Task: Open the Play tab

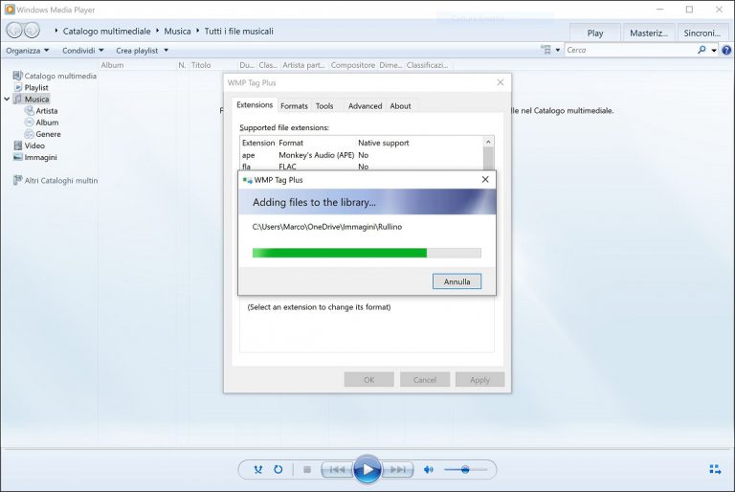Action: [595, 33]
